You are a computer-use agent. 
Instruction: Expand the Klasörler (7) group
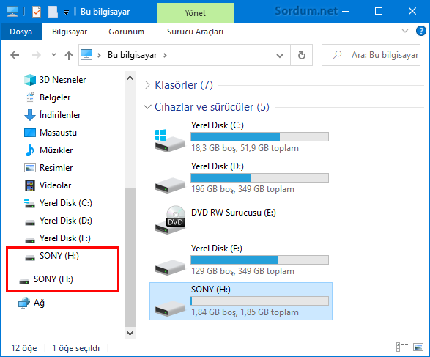coord(147,85)
